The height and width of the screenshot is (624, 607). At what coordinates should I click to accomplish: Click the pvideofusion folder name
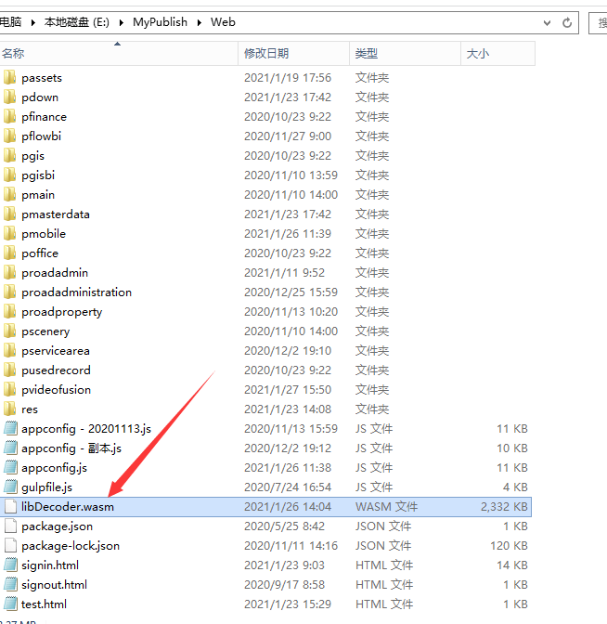56,390
